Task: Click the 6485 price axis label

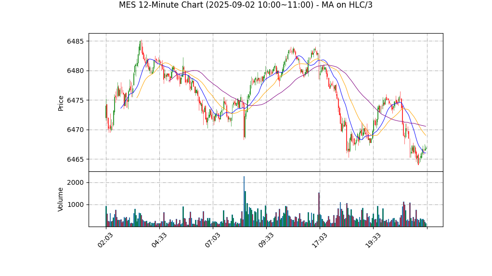Action: (x=75, y=41)
